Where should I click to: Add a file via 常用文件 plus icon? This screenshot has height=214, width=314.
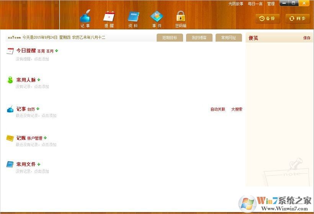click(x=39, y=164)
